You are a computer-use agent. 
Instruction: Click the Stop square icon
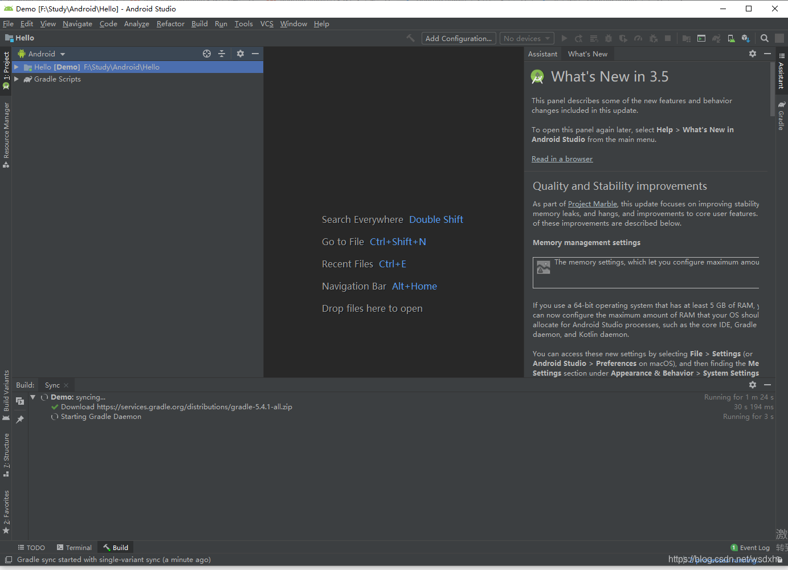[668, 38]
